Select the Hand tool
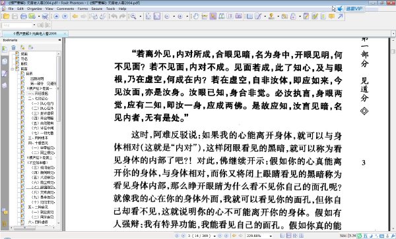 point(196,16)
